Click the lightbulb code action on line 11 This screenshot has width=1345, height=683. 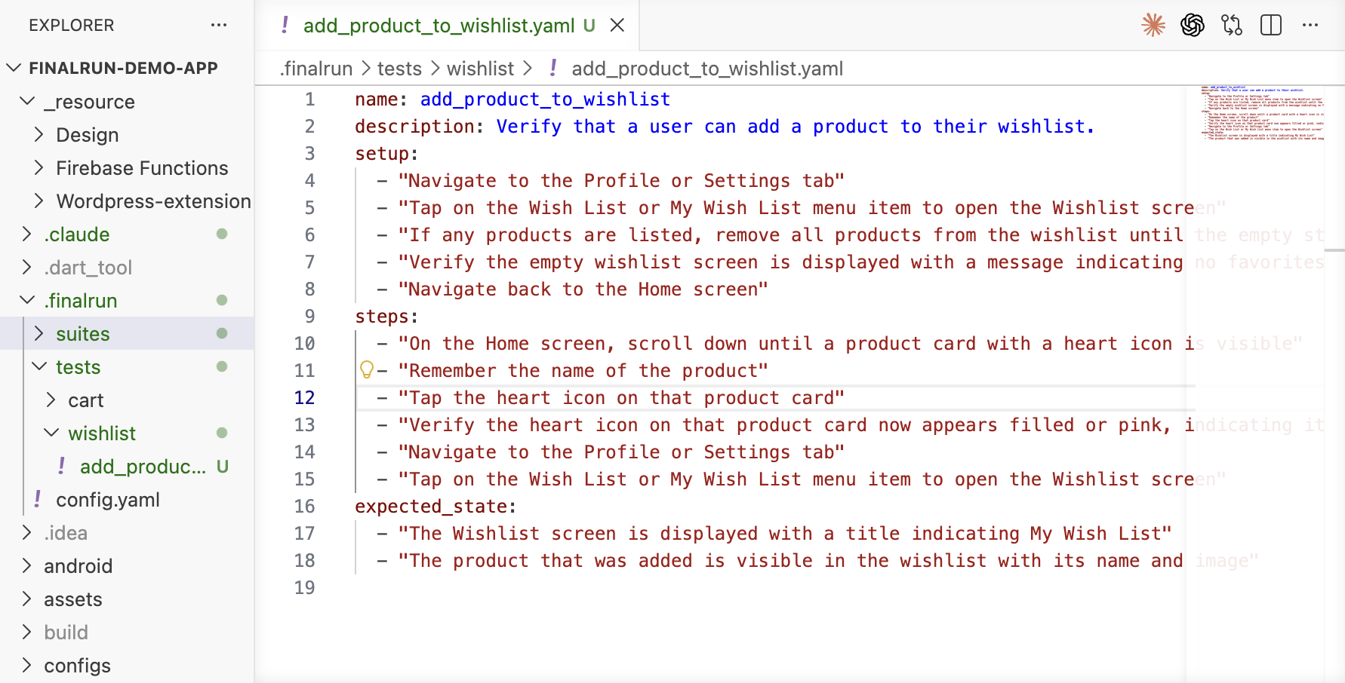[367, 370]
